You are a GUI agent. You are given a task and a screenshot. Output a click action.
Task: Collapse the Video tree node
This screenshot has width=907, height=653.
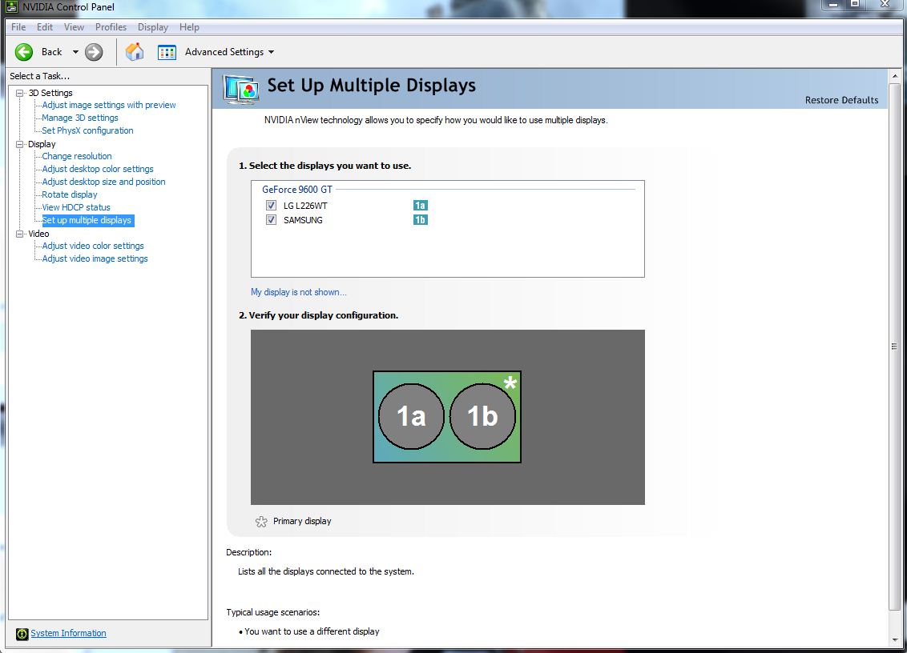[x=20, y=234]
